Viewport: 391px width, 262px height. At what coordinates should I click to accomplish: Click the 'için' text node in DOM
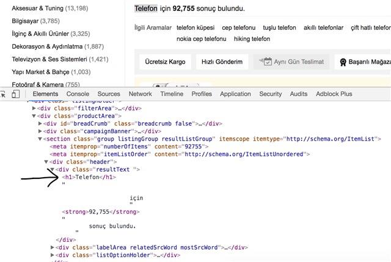[136, 198]
